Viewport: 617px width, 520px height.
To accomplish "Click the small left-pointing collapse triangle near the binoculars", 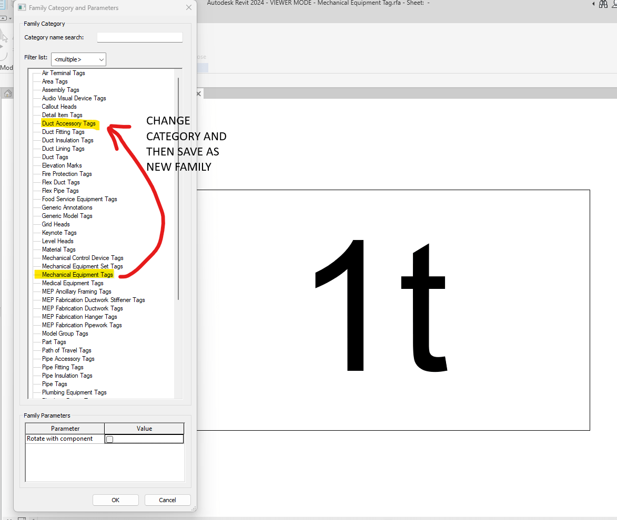I will [594, 4].
